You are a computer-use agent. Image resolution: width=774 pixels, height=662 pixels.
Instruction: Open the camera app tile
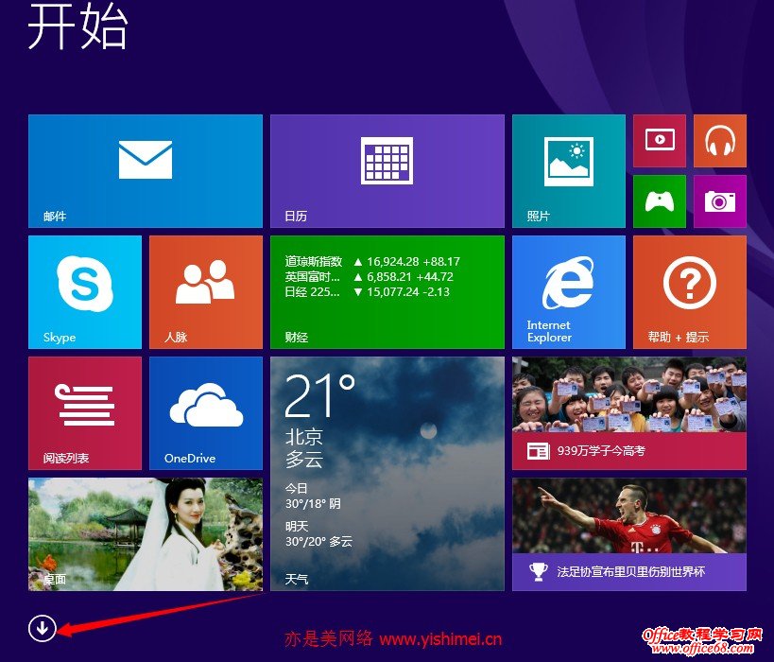(719, 200)
